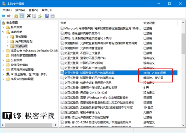This screenshot has height=133, width=186.
Task: Select 网络列表管理器策略 in the tree
Action: tap(24, 56)
